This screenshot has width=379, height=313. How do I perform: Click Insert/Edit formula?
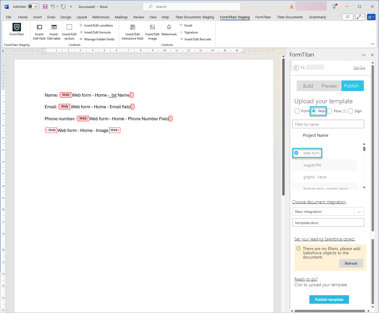pos(95,32)
